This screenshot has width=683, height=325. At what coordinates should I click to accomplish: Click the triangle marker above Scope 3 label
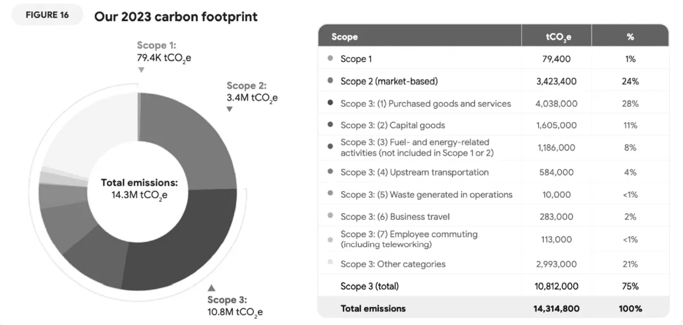tap(212, 287)
